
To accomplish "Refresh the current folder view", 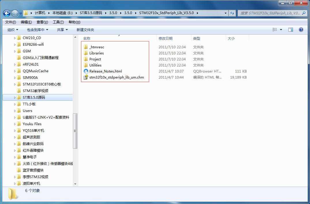I will click(x=232, y=13).
